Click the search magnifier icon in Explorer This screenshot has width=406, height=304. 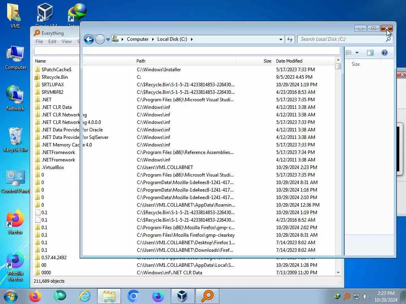pyautogui.click(x=388, y=39)
